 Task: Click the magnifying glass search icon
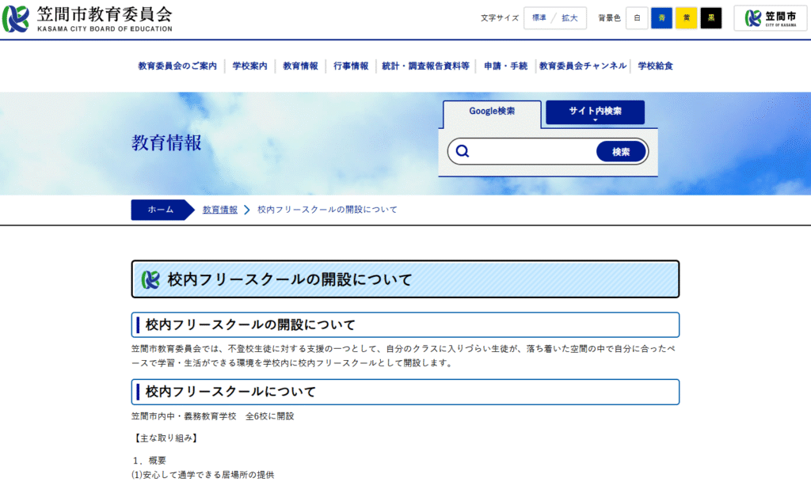pos(463,152)
